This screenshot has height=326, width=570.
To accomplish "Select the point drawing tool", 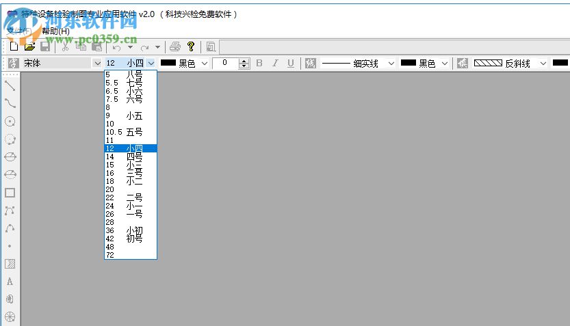I will pos(10,246).
